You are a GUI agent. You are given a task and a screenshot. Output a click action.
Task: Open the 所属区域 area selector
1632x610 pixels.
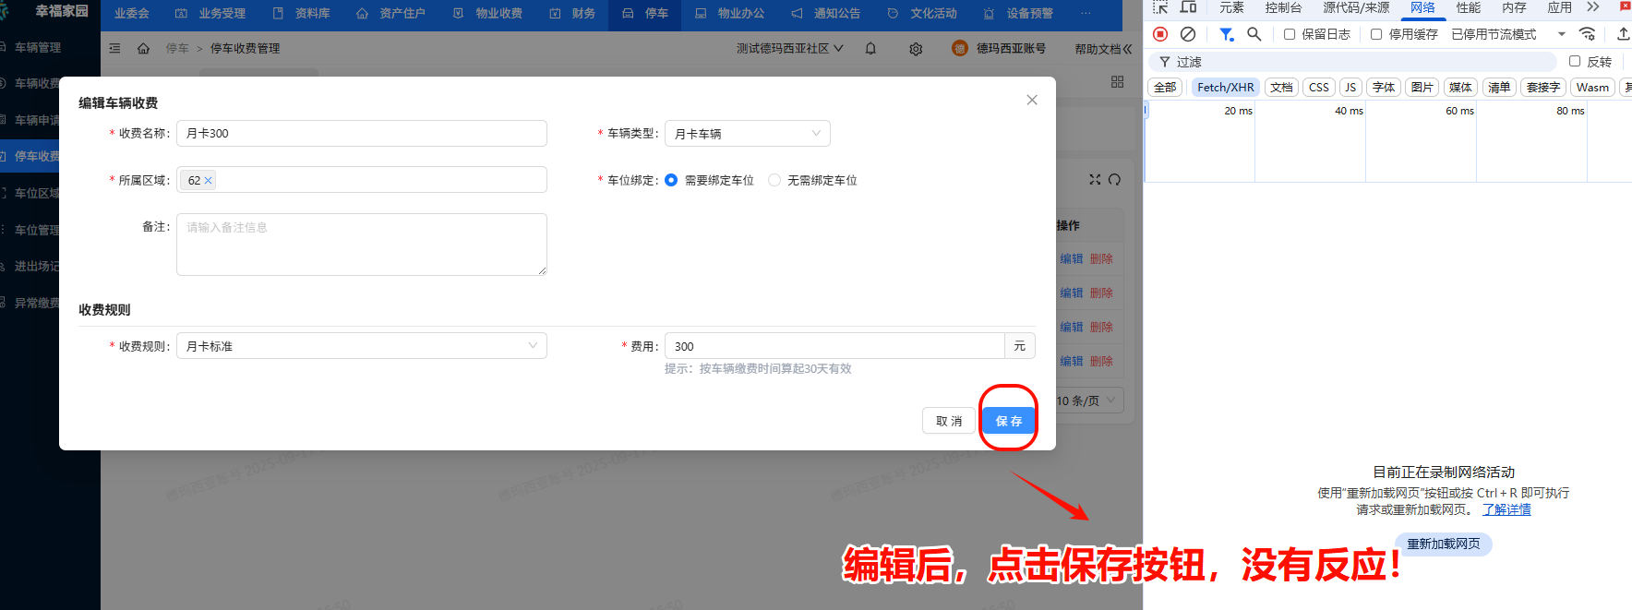(362, 180)
